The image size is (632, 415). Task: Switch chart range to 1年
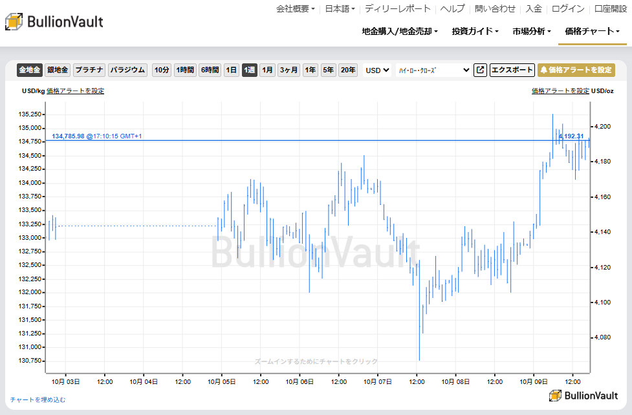pyautogui.click(x=310, y=70)
